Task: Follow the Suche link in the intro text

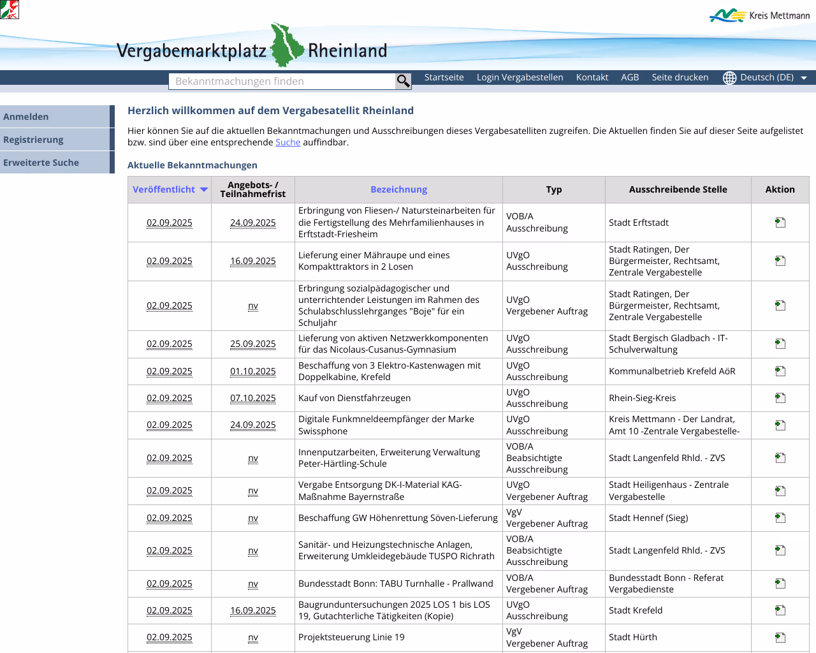Action: [x=288, y=142]
